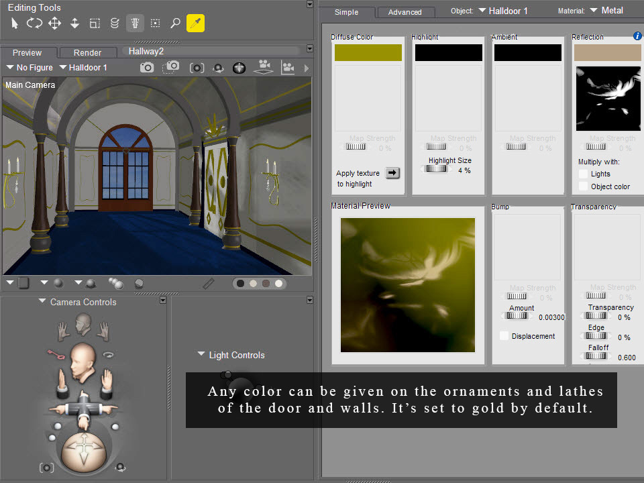Viewport: 644px width, 483px height.
Task: Toggle the Displacement checkbox
Action: click(x=504, y=336)
